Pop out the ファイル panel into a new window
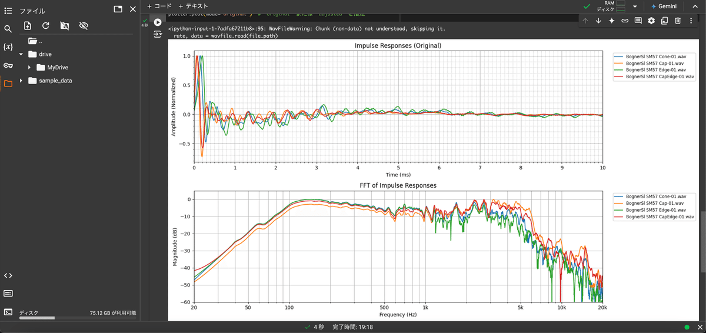This screenshot has height=333, width=706. pos(118,9)
